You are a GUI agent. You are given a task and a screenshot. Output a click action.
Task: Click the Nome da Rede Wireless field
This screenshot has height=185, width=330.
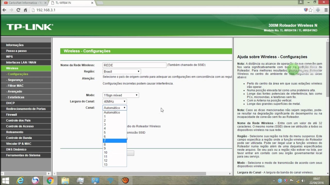134,65
